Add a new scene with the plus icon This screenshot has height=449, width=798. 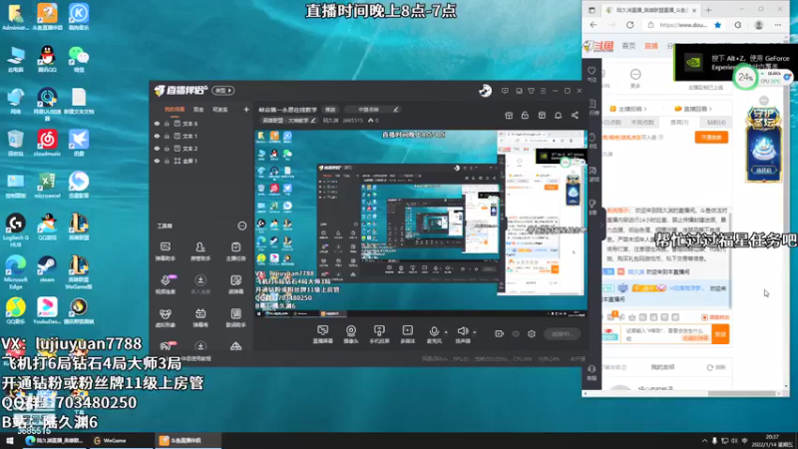tap(246, 110)
